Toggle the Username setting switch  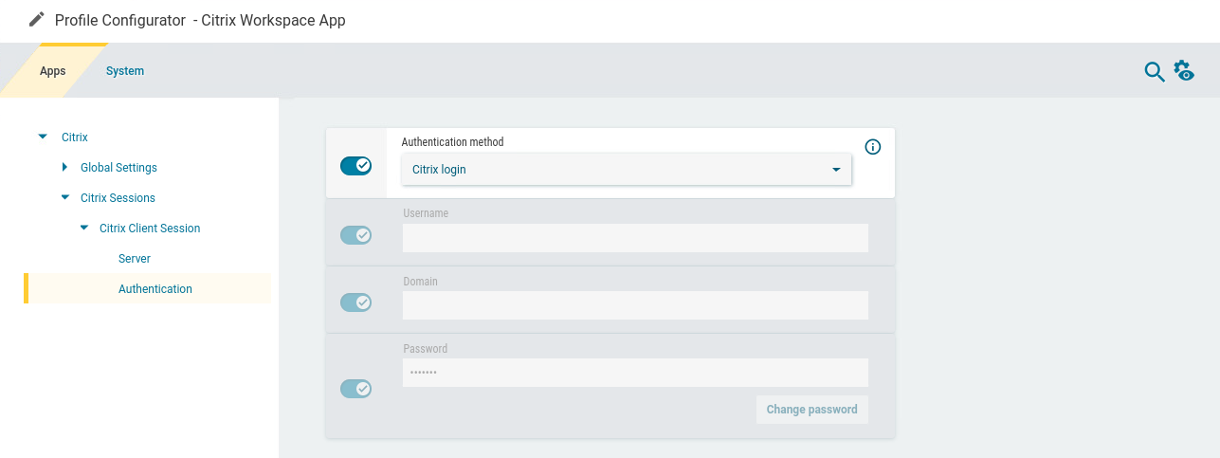(355, 235)
